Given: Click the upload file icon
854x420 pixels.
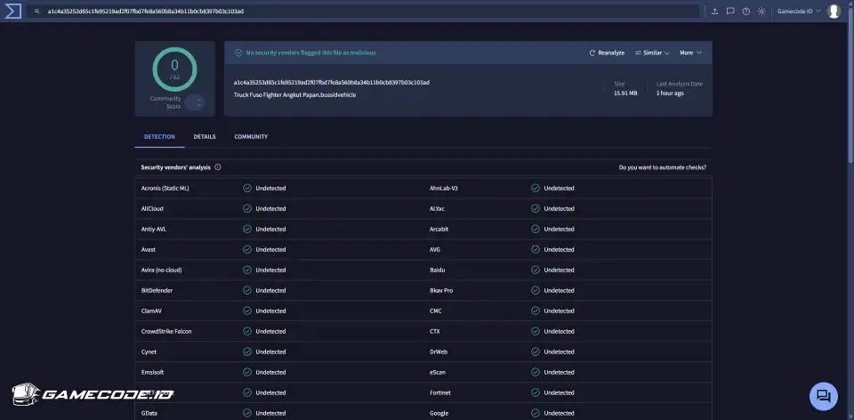Looking at the screenshot, I should point(715,12).
